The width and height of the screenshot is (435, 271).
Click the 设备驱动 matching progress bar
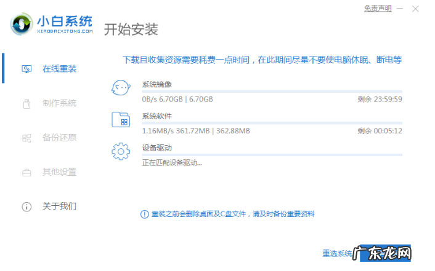pyautogui.click(x=272, y=155)
